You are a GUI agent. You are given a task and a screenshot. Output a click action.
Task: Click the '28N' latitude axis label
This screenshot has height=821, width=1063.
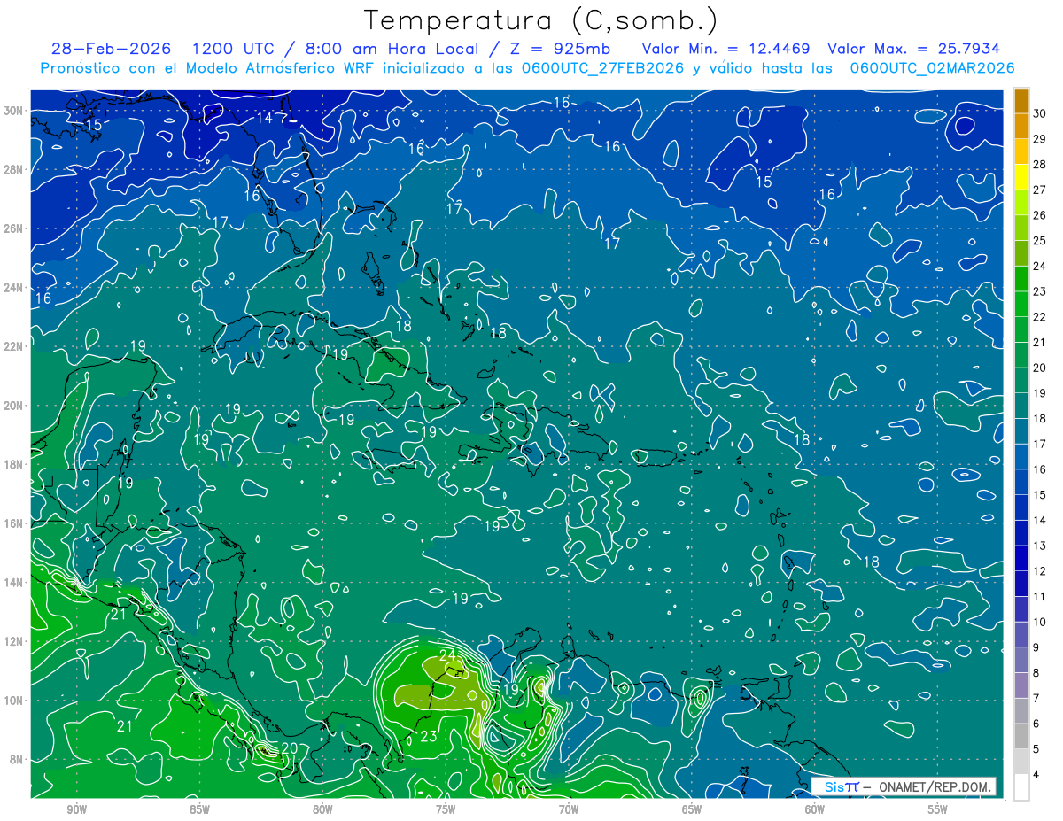13,169
